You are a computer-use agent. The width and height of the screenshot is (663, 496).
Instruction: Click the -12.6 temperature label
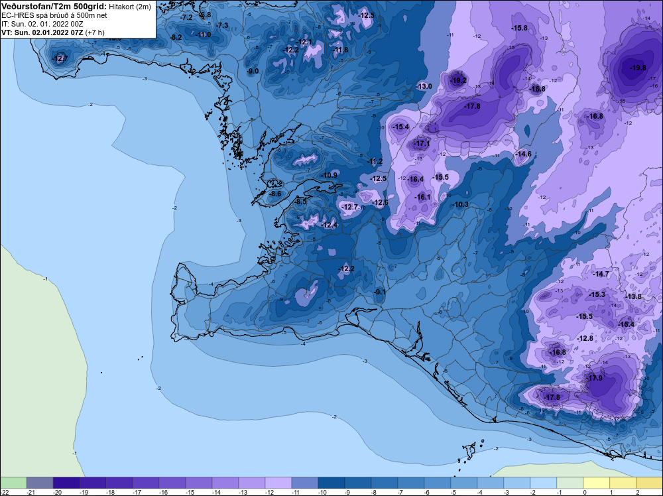pos(379,202)
